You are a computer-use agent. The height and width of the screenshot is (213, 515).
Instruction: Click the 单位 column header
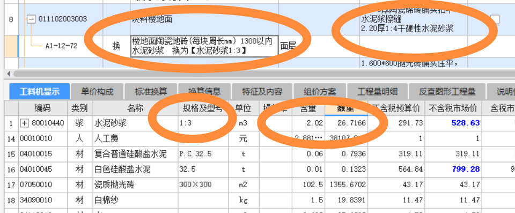(244, 108)
